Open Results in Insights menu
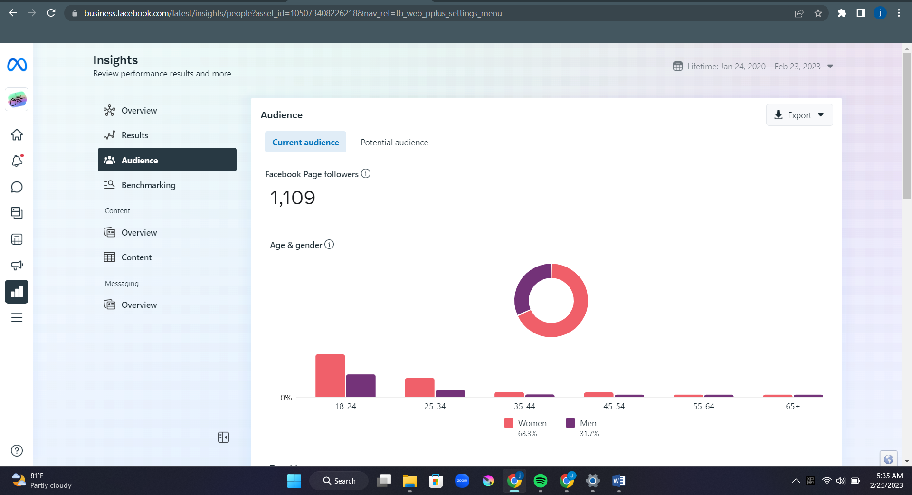The width and height of the screenshot is (912, 495). pos(167,135)
